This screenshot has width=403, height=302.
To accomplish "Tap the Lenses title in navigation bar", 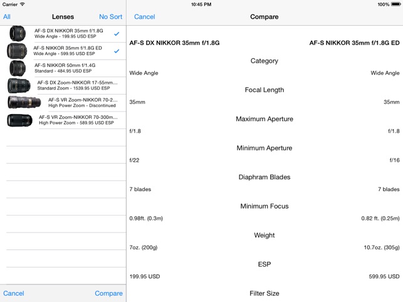I will click(x=63, y=17).
